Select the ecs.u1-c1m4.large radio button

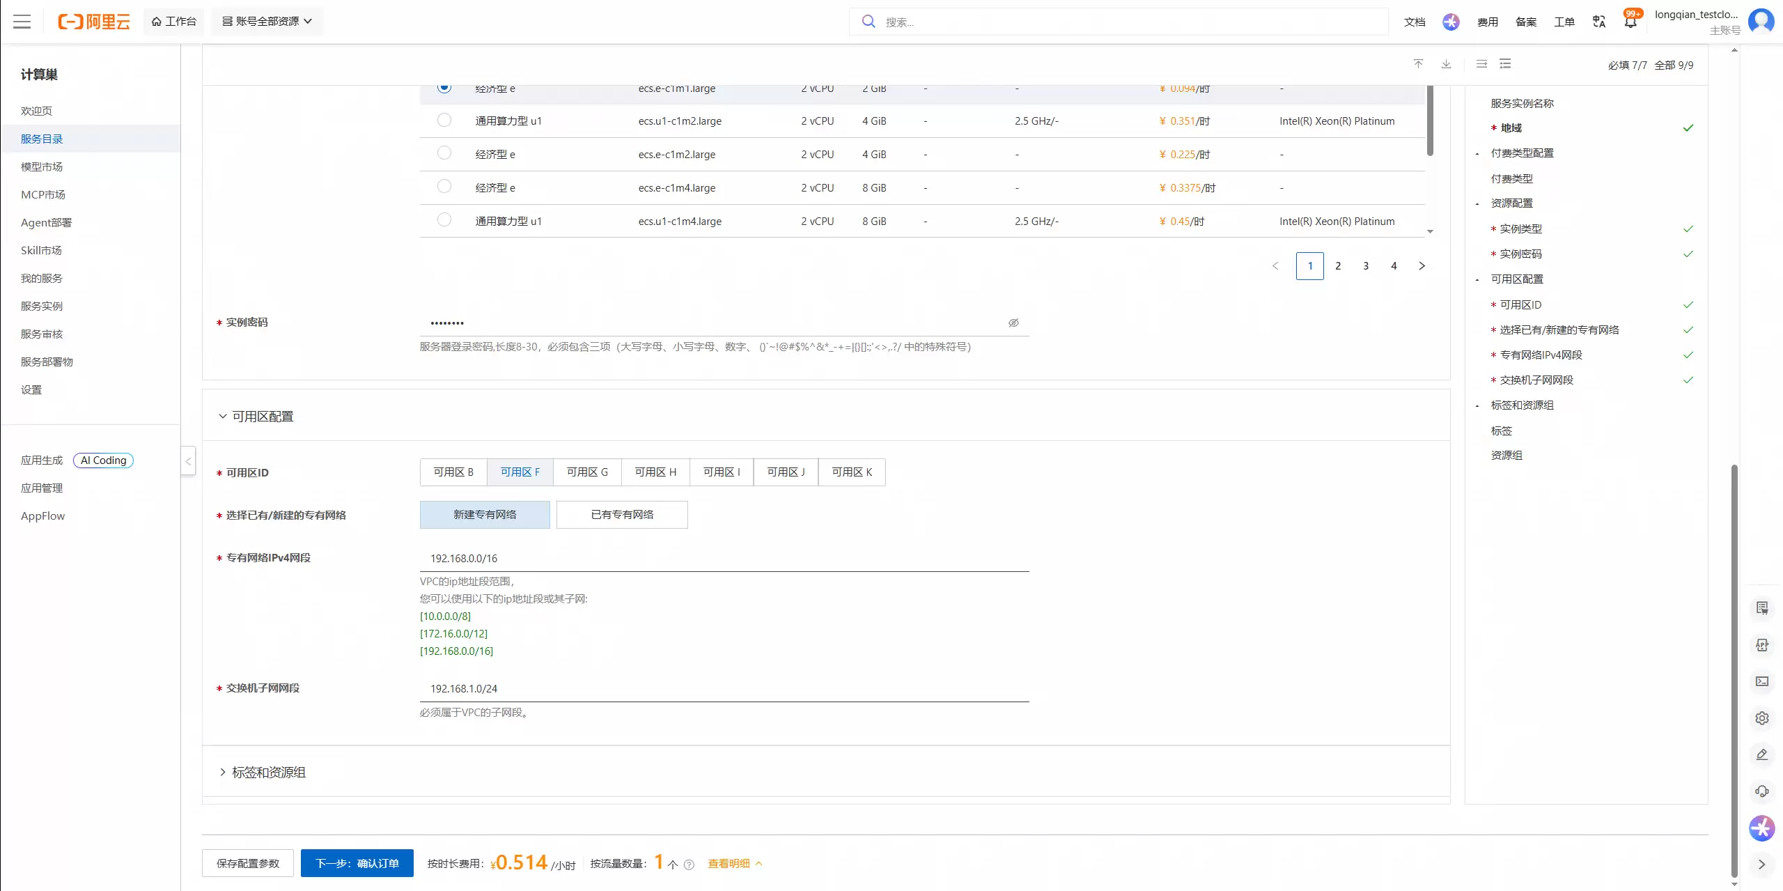point(444,220)
